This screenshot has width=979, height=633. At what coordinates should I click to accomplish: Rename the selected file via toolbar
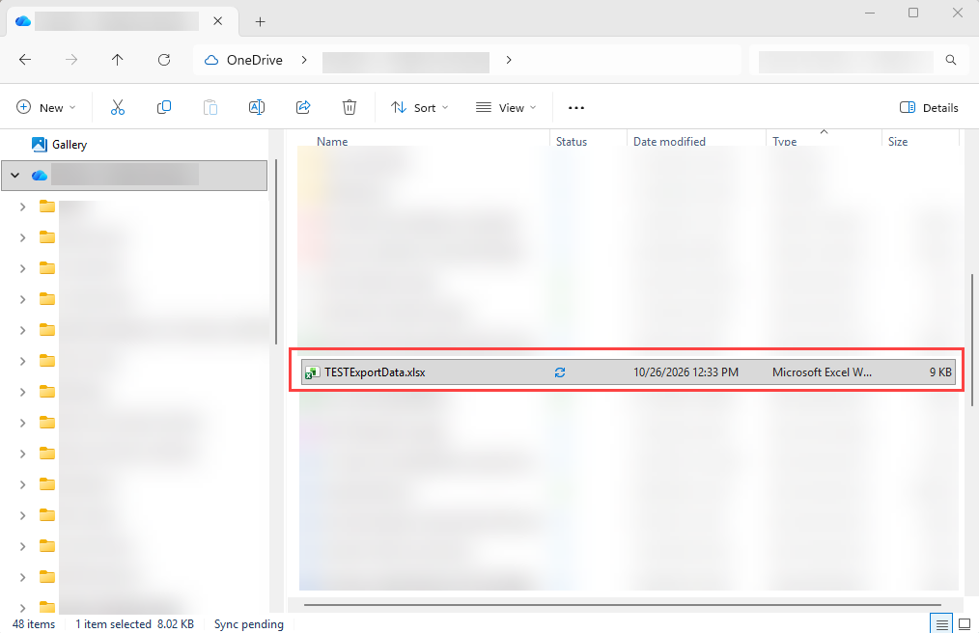click(x=257, y=107)
